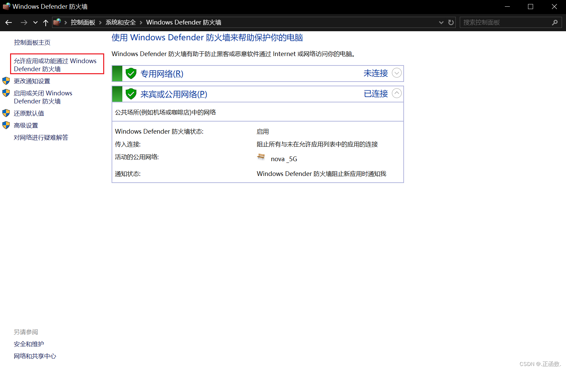Click 公共场所(例如机场或咖啡店)中的网络 description
The height and width of the screenshot is (370, 566).
(x=165, y=112)
